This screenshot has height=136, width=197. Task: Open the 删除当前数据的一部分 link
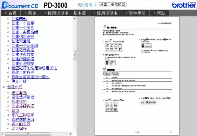(31, 77)
